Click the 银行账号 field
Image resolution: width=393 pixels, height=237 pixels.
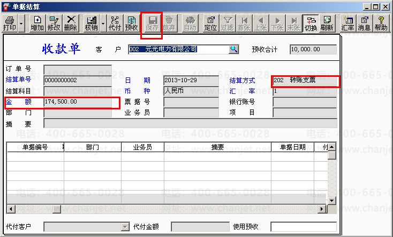(x=305, y=102)
